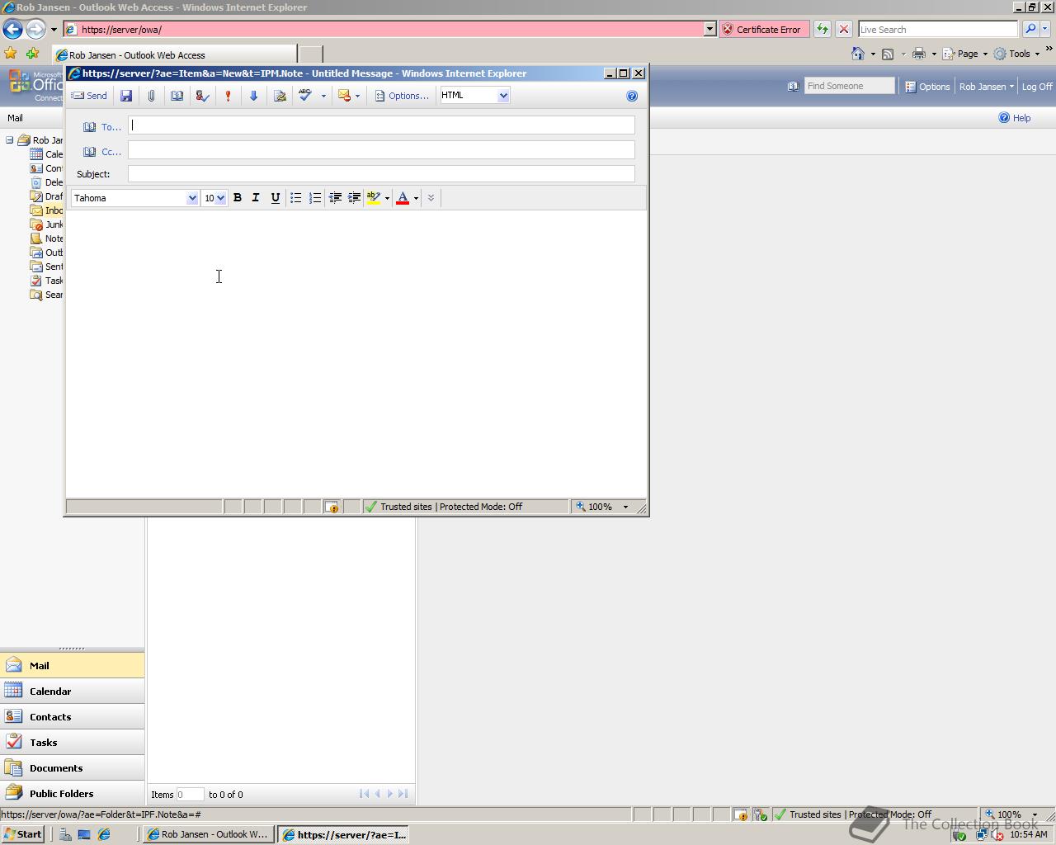Toggle underline formatting
Viewport: 1056px width, 845px height.
point(275,198)
